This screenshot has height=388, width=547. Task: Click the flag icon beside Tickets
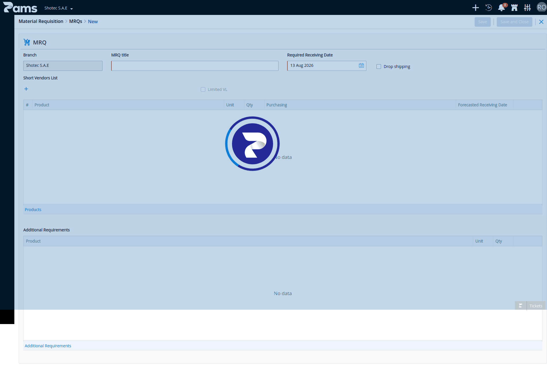(521, 306)
